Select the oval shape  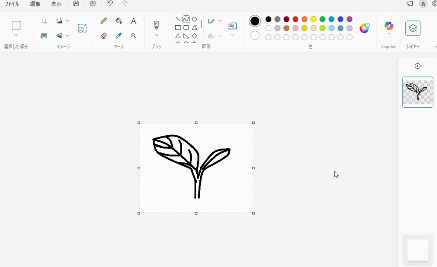195,19
